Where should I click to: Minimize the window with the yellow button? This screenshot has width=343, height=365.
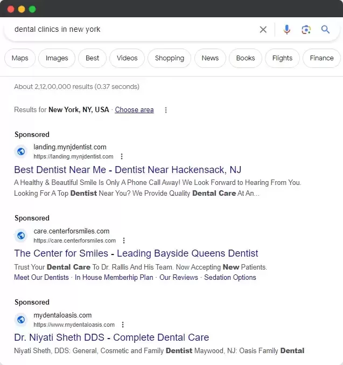point(22,9)
